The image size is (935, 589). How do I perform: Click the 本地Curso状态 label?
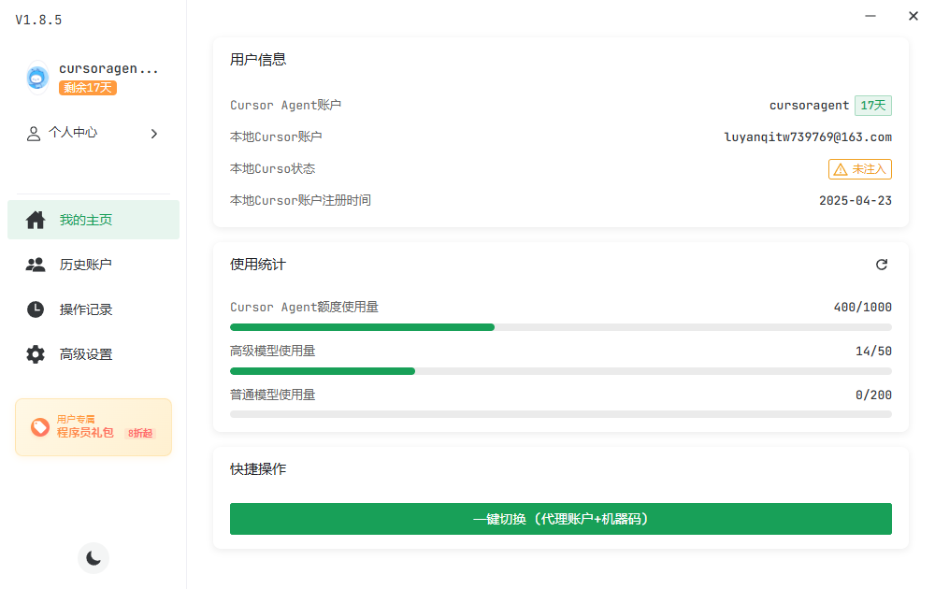272,168
